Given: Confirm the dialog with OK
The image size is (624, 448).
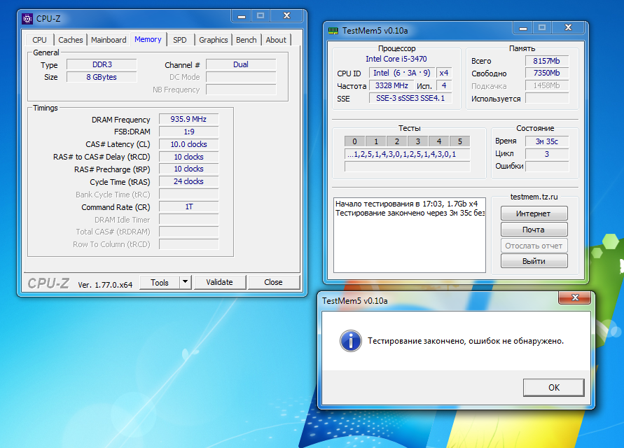Looking at the screenshot, I should (x=553, y=388).
